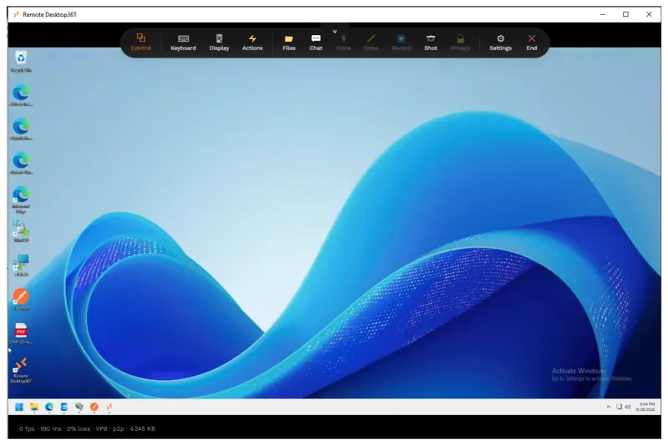Viewport: 668px width, 445px height.
Task: Click the 'p2p' connection status text
Action: click(118, 429)
